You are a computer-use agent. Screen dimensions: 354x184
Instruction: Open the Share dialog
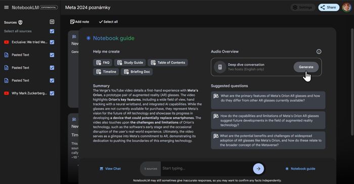(329, 8)
